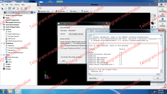Select SAR Averaging Sensor tree item
Screen dimensions: 167x94
tap(15, 41)
